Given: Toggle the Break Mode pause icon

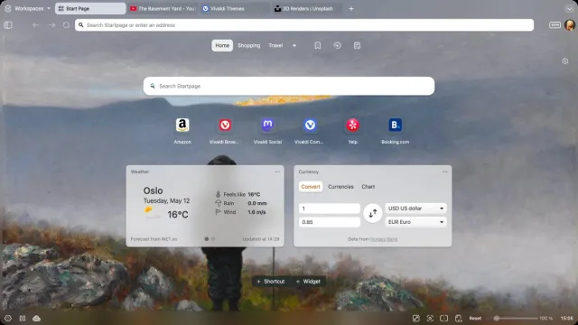Looking at the screenshot, I should [x=23, y=319].
